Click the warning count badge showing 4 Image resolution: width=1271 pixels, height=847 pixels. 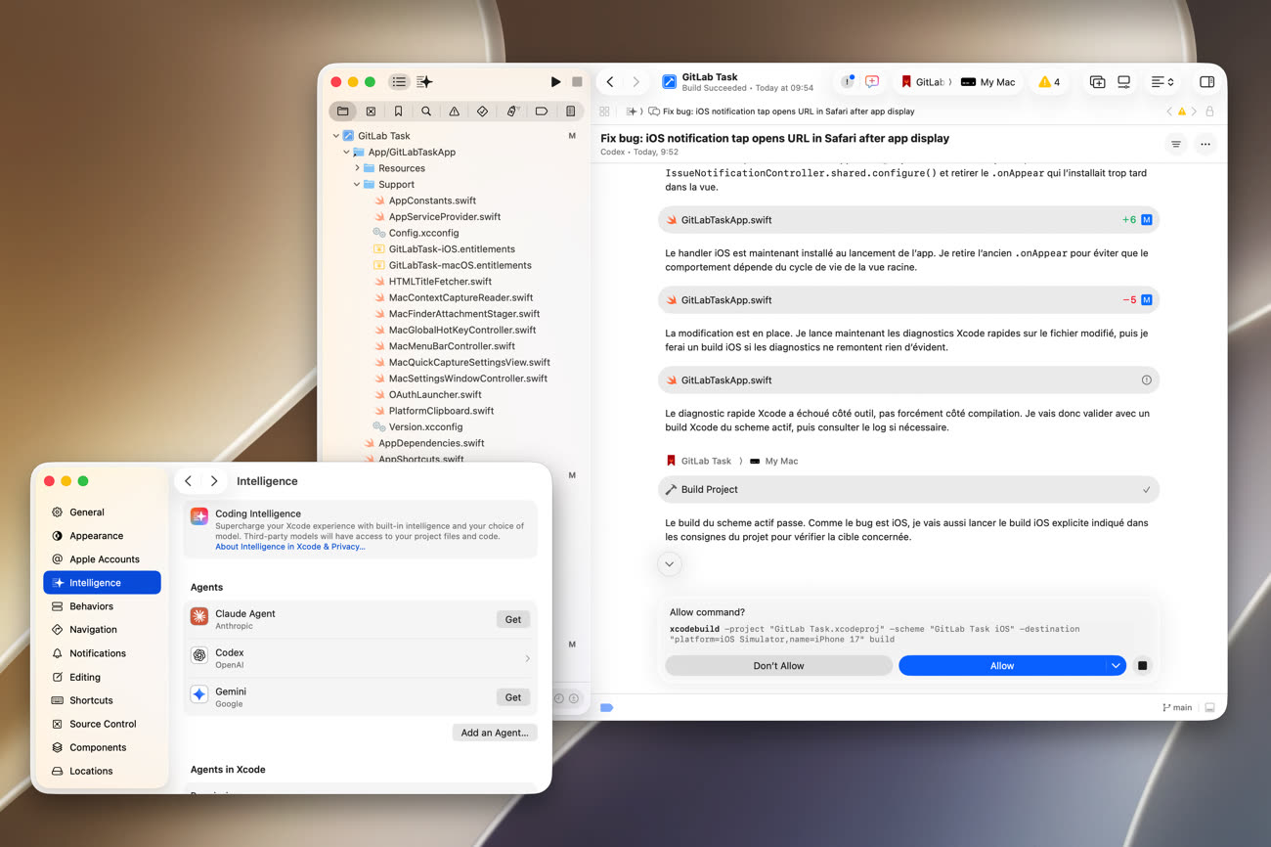(1049, 82)
